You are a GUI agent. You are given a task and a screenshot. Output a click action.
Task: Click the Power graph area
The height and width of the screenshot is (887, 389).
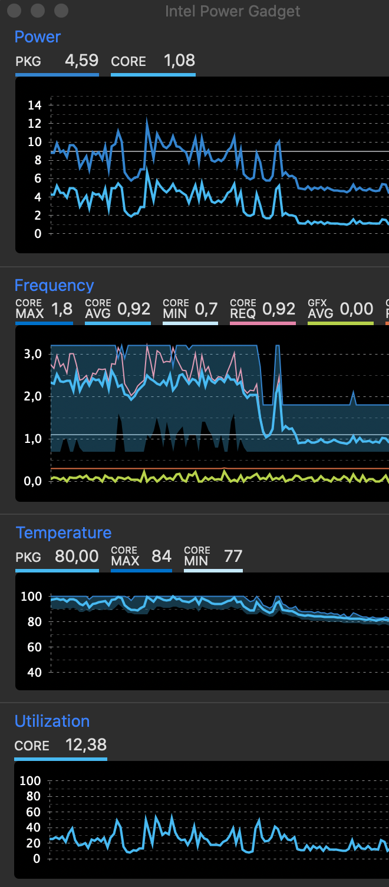click(202, 165)
